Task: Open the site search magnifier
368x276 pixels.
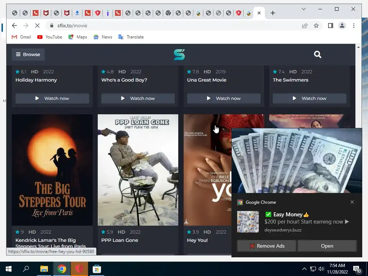Action: click(x=318, y=55)
